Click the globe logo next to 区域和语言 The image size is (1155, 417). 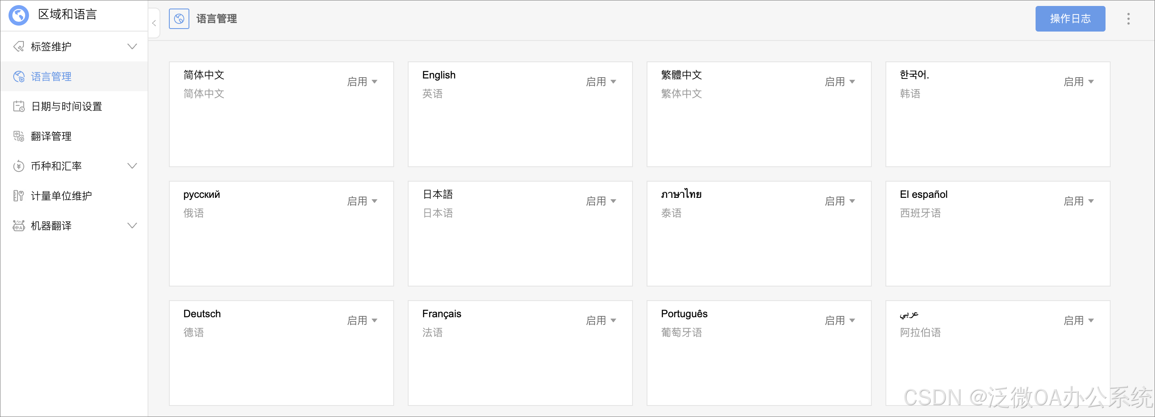[x=19, y=15]
